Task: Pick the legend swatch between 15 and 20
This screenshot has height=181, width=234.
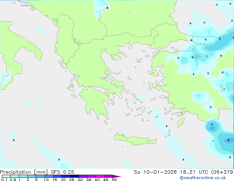Action: [57, 176]
